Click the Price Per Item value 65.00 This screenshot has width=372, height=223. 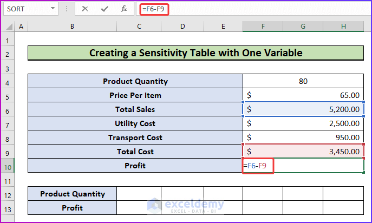pyautogui.click(x=303, y=95)
